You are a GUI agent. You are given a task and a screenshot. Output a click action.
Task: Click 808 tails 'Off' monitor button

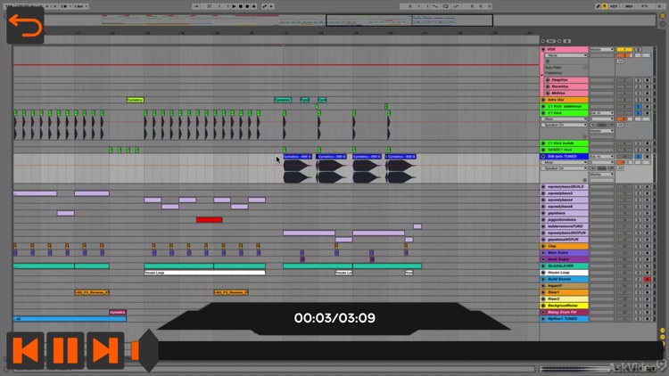610,168
